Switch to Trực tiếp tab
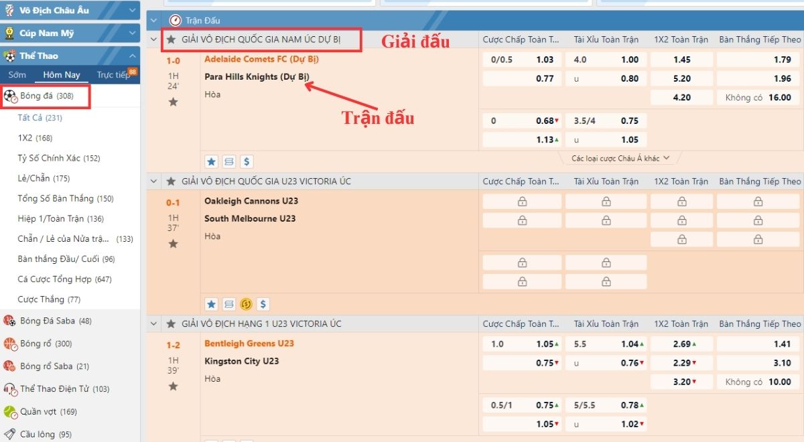804x442 pixels. click(x=113, y=75)
